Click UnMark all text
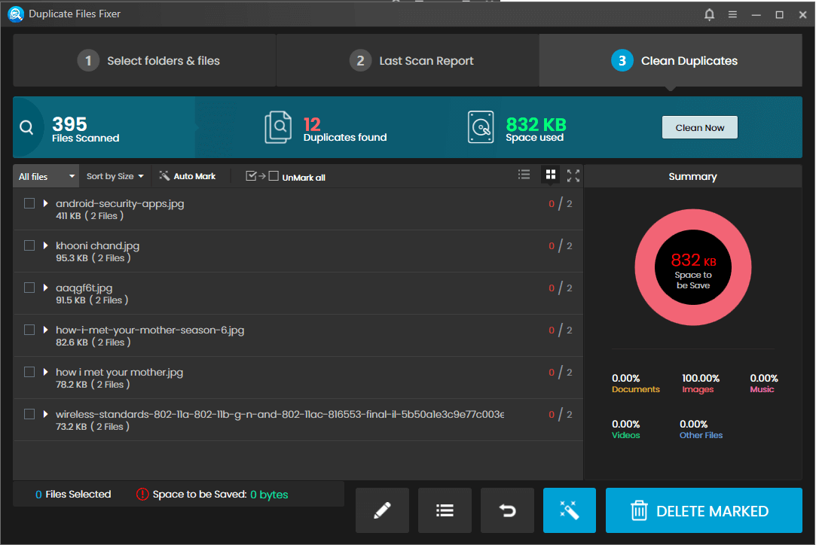 (304, 178)
